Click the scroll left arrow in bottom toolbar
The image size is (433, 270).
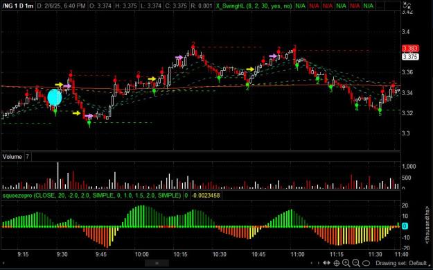coord(312,263)
